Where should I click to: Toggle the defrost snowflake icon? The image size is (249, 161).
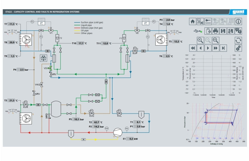click(43, 59)
